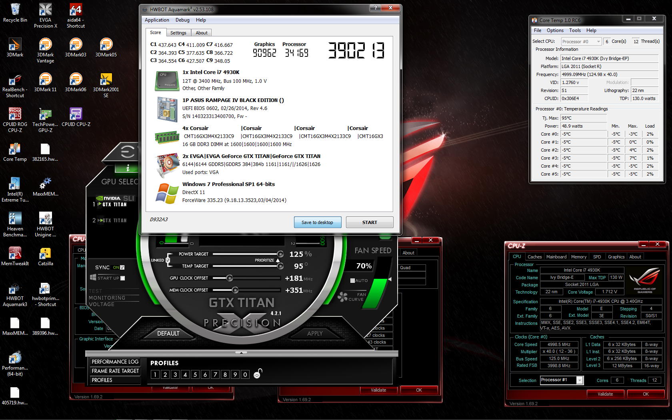Switch to the Settings tab in Aquamark
The width and height of the screenshot is (672, 420).
(x=178, y=33)
